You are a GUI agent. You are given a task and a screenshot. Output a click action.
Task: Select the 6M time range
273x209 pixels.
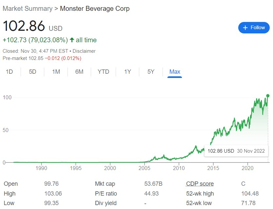pyautogui.click(x=79, y=72)
